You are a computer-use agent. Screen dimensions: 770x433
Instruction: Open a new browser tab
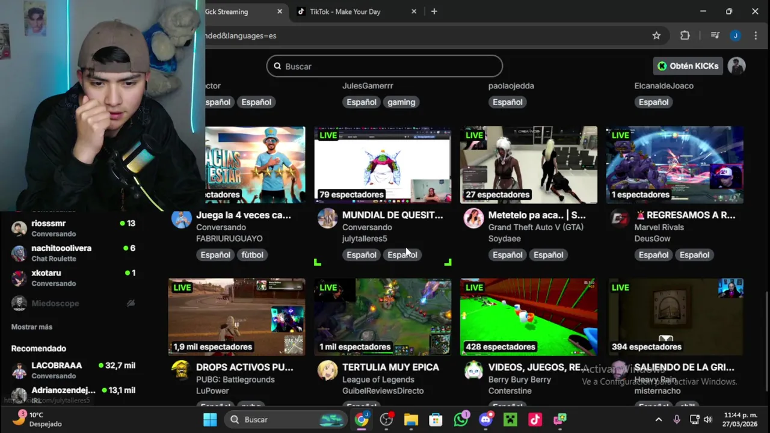pos(434,11)
